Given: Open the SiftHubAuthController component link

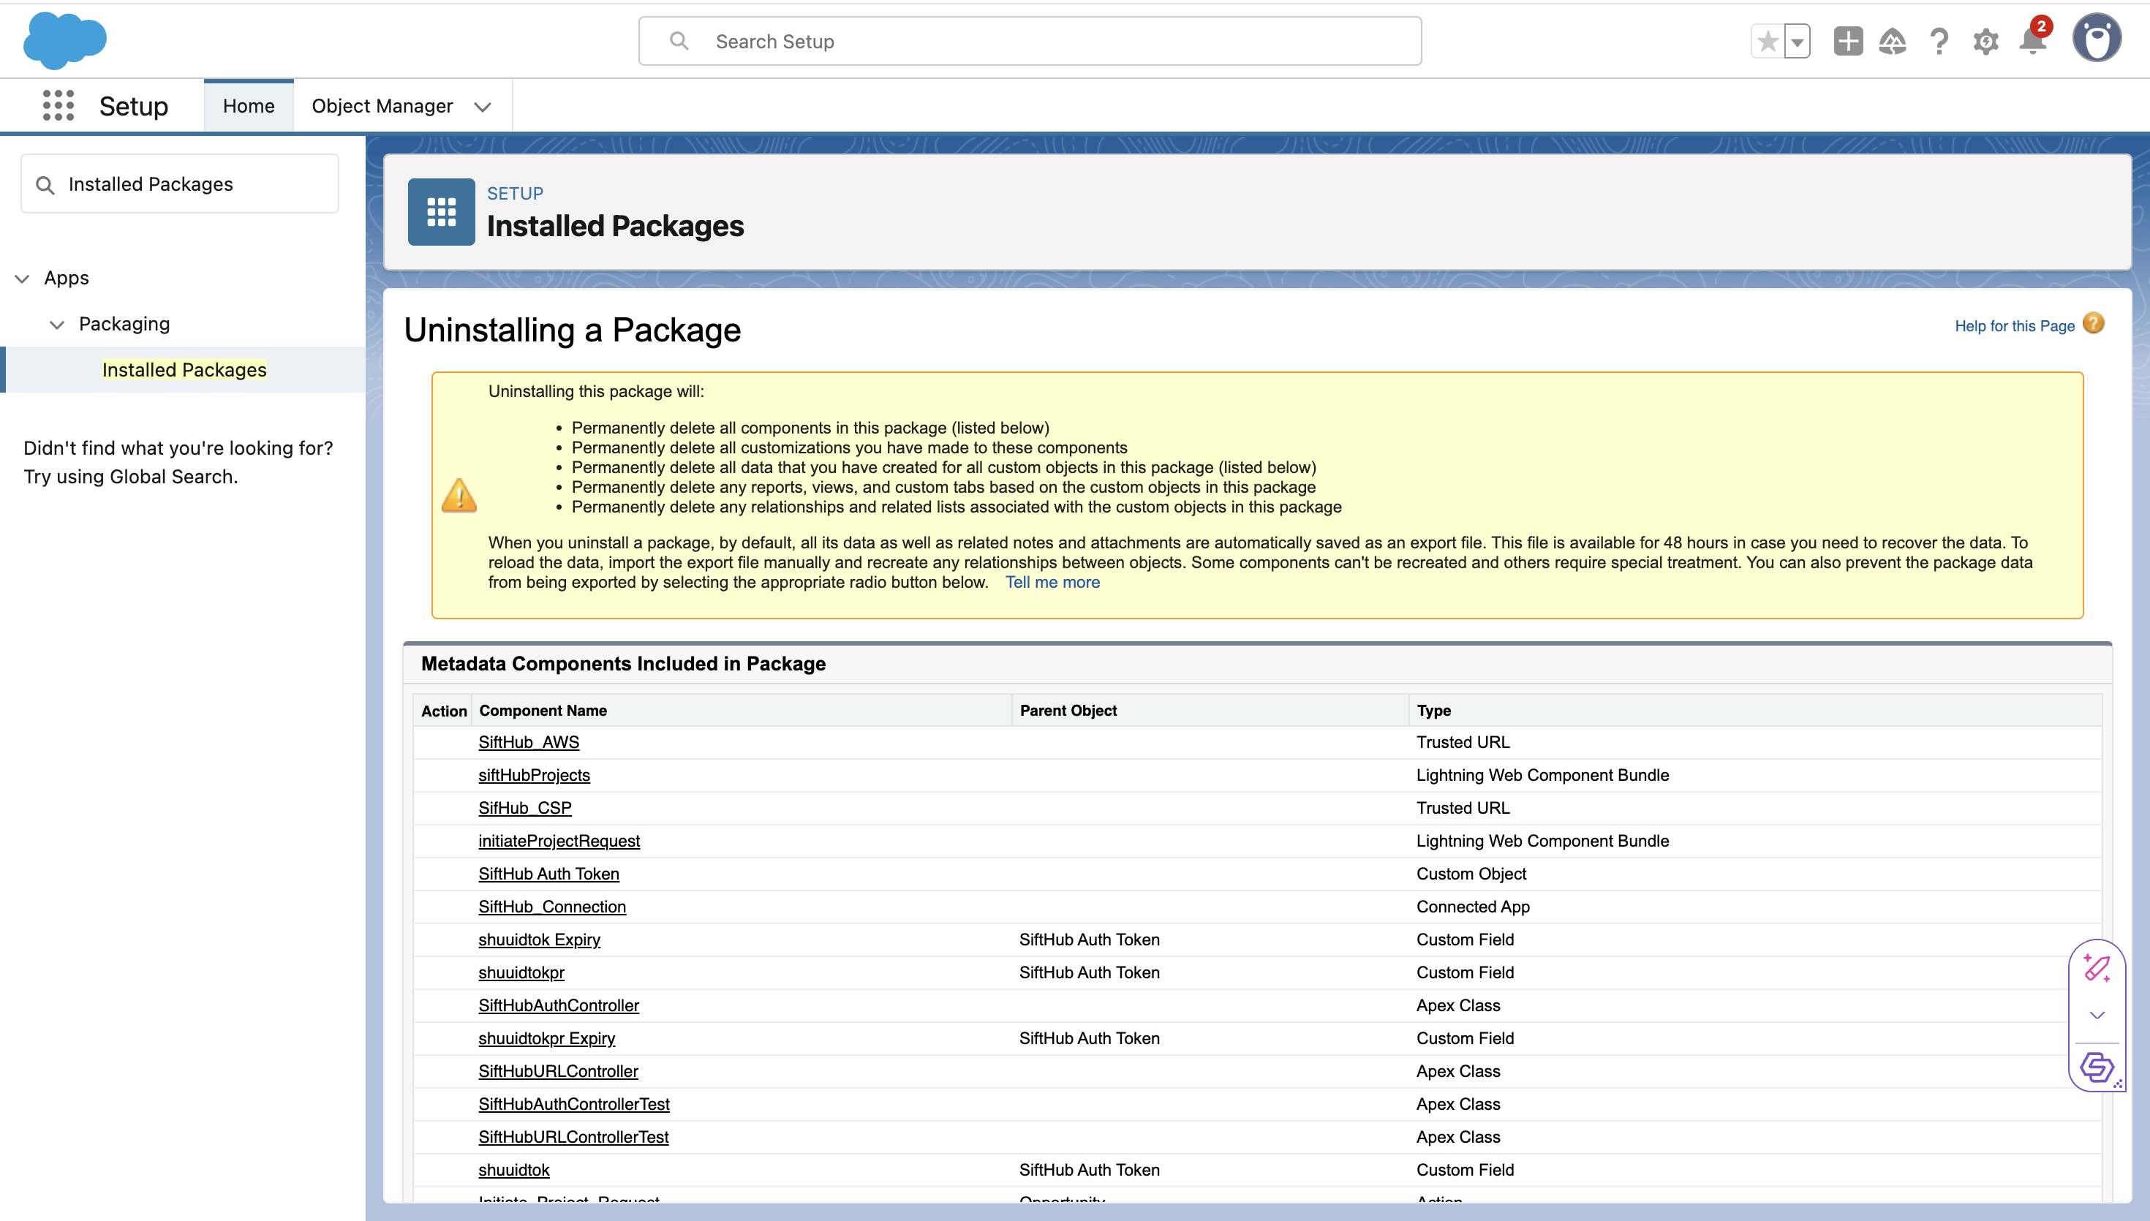Looking at the screenshot, I should point(558,1005).
